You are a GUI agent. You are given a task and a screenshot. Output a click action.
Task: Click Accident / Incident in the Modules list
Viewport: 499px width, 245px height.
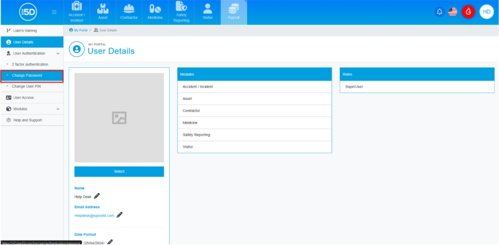[255, 87]
